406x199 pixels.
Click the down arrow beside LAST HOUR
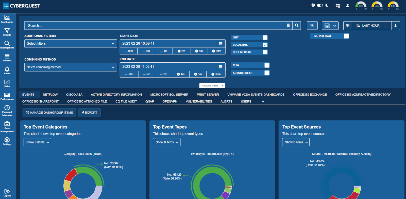(395, 26)
